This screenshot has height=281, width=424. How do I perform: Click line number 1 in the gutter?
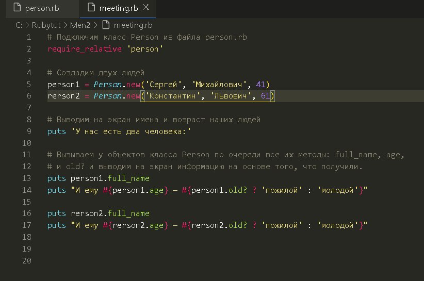(x=29, y=37)
